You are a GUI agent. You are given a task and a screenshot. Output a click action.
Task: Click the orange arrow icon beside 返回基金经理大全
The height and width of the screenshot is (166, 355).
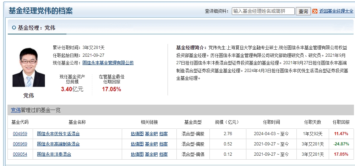point(315,11)
